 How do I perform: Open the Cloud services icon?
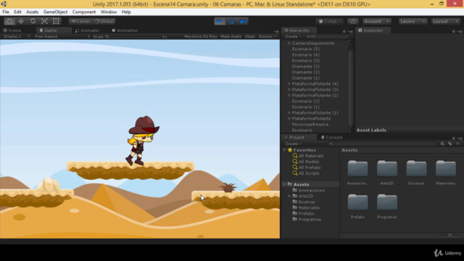353,21
